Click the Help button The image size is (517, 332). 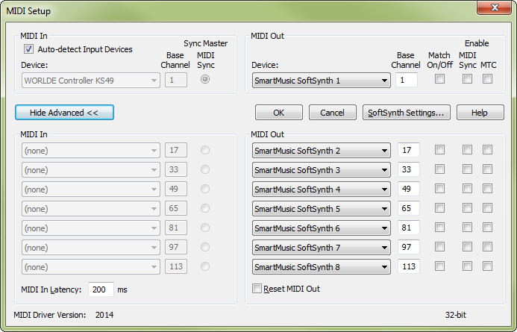tap(480, 113)
